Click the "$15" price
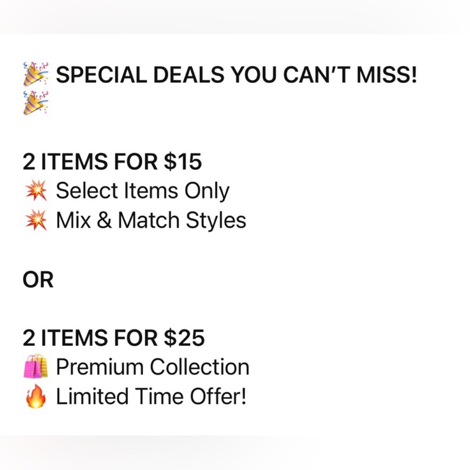 (182, 162)
